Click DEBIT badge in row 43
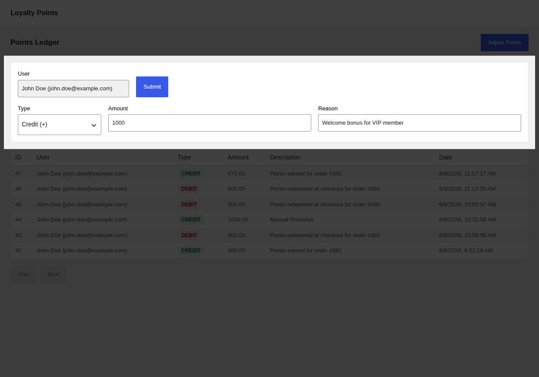The height and width of the screenshot is (377, 539). tap(189, 235)
